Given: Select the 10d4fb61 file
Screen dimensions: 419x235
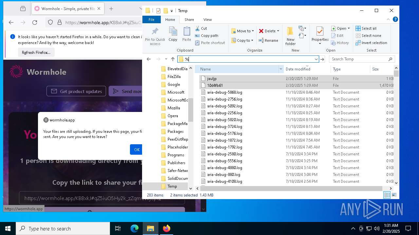Looking at the screenshot, I should 297,86.
